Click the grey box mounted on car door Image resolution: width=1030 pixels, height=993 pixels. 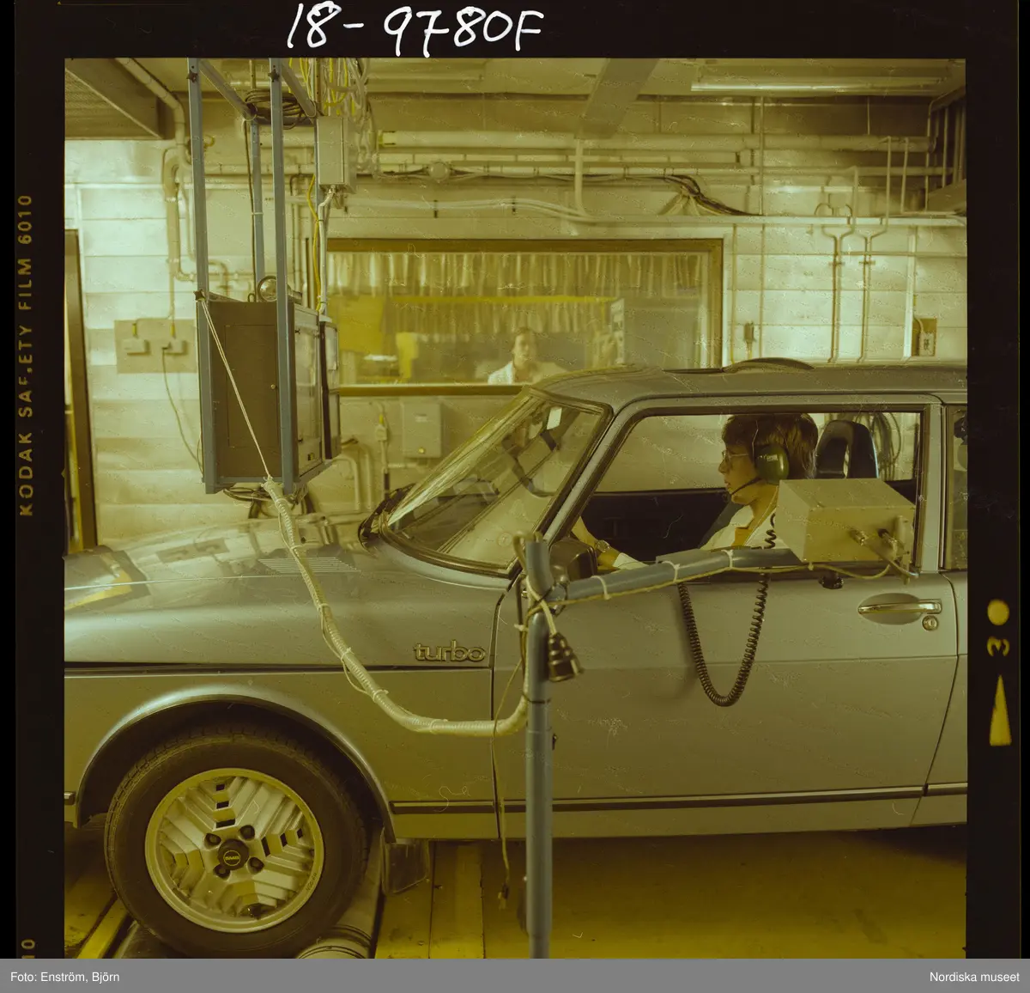point(842,521)
